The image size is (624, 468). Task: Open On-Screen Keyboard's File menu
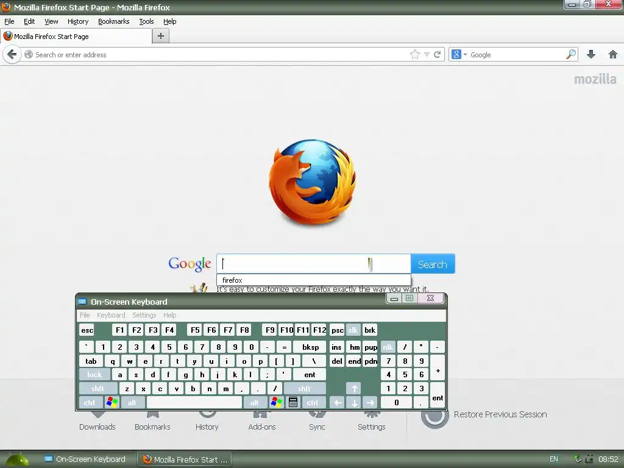[85, 315]
